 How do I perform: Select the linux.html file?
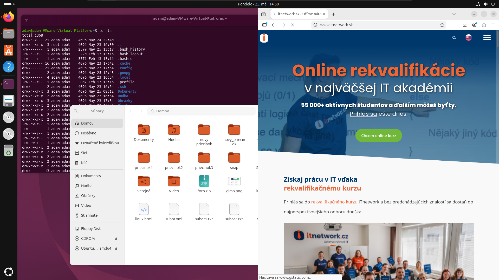pyautogui.click(x=144, y=209)
